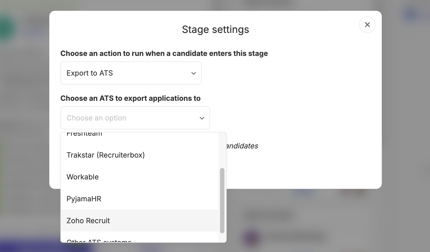The height and width of the screenshot is (252, 430).
Task: Select Workable from the ATS list
Action: [140, 177]
